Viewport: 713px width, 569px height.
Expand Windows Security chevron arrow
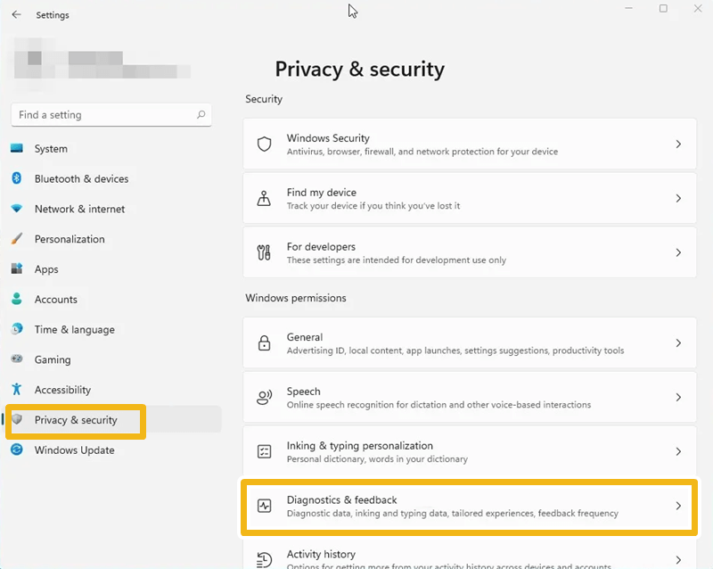click(x=678, y=144)
